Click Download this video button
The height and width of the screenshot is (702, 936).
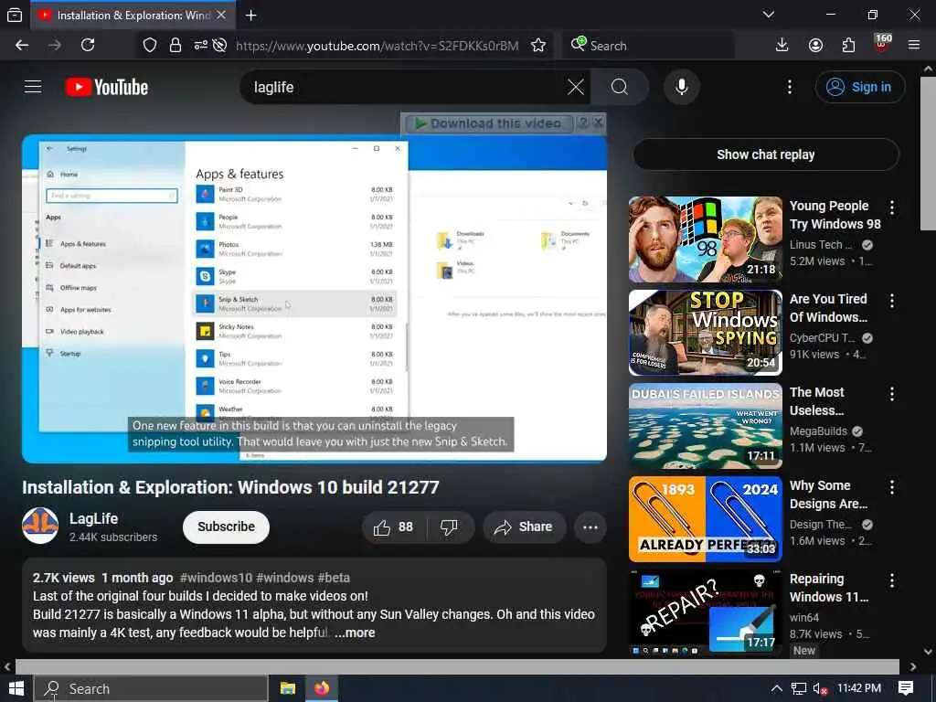coord(488,123)
